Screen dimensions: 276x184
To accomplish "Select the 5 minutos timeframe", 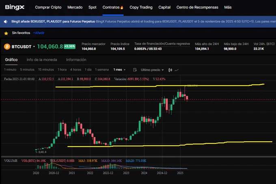I will point(27,70).
